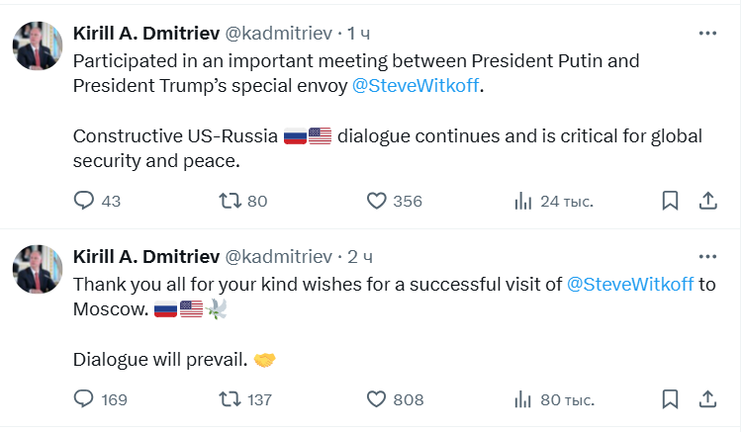Retweet the Putin meeting tweet
Image resolution: width=742 pixels, height=432 pixels.
coord(230,201)
